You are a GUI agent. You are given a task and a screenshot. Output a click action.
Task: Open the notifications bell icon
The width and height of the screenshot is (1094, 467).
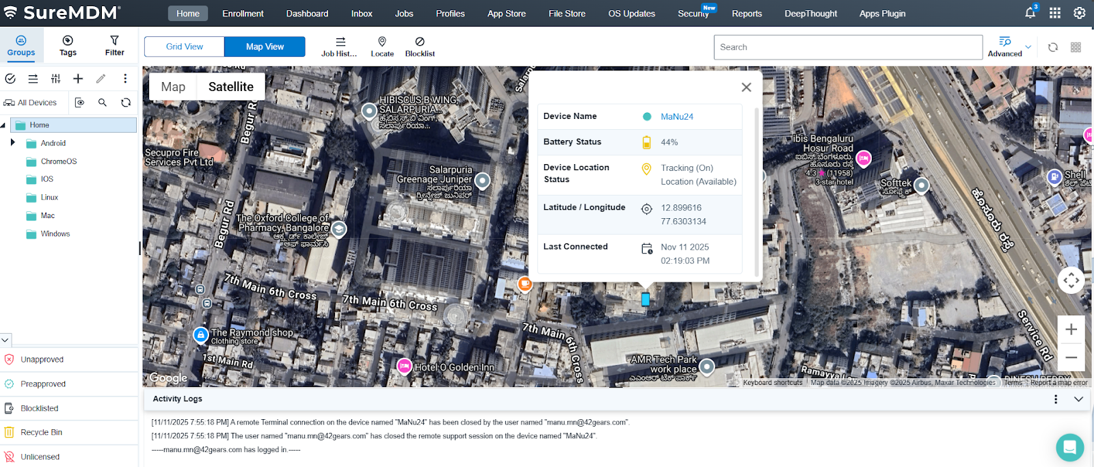tap(1030, 13)
